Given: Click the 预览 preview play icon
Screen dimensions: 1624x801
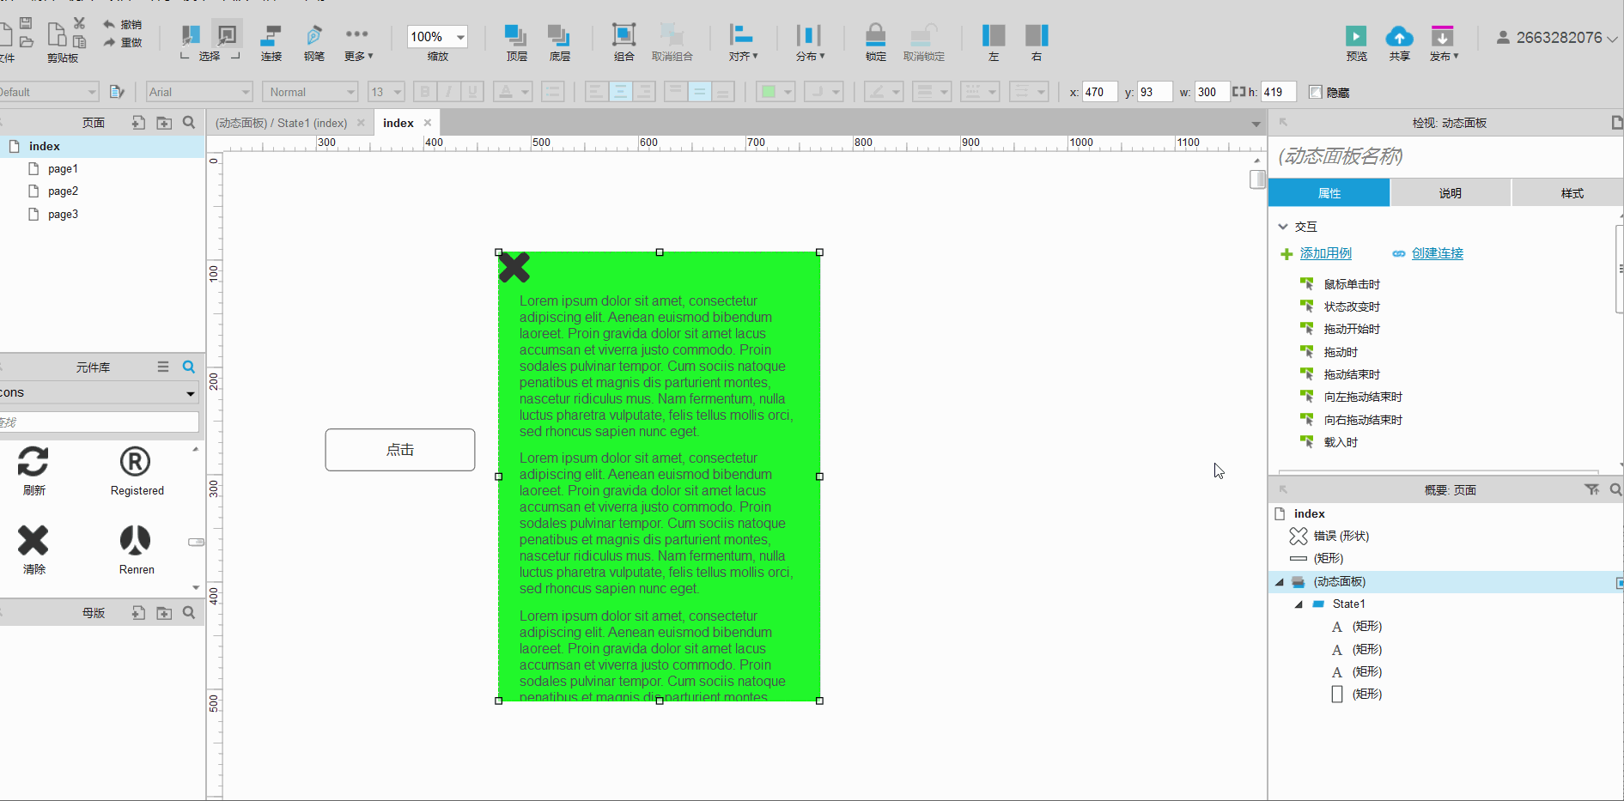Looking at the screenshot, I should tap(1356, 36).
